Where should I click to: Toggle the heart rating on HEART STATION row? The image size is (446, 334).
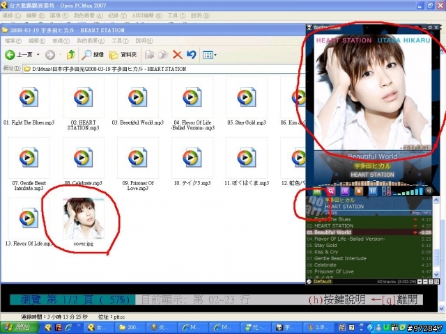tap(415, 226)
